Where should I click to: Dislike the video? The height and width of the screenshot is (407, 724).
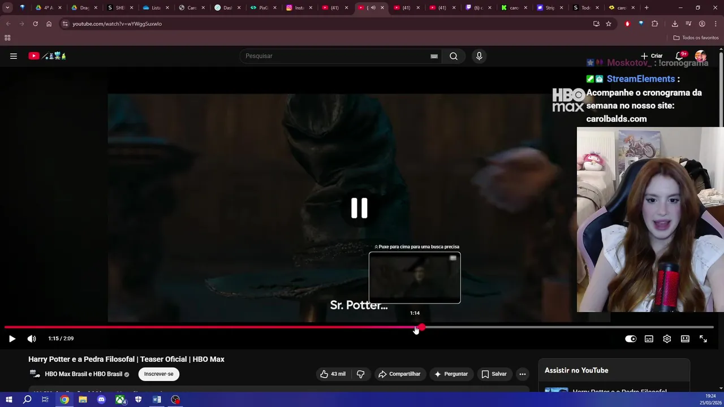point(360,374)
